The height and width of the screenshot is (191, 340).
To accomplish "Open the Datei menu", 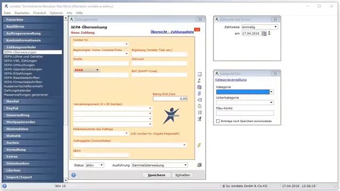I will (x=7, y=13).
